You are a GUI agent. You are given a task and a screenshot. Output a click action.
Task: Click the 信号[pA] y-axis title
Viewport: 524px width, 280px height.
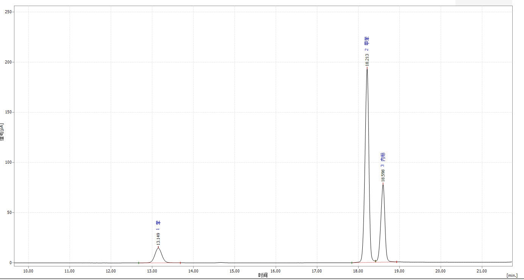2,132
